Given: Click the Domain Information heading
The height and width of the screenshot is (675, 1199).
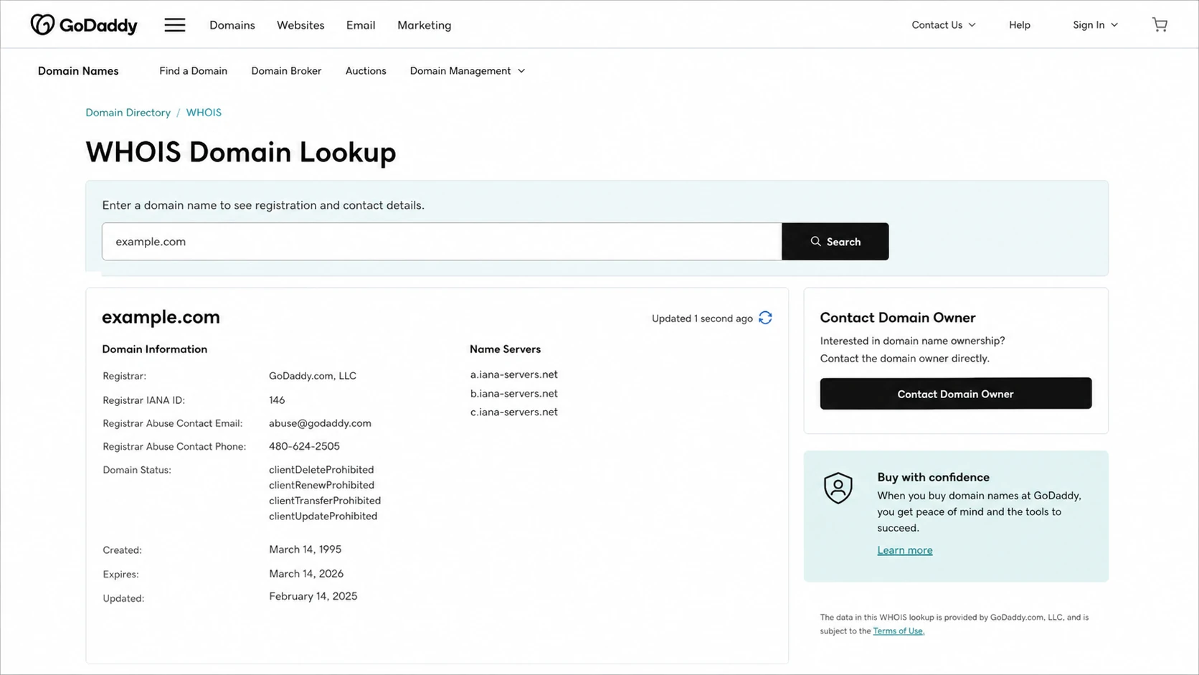Looking at the screenshot, I should (x=154, y=349).
